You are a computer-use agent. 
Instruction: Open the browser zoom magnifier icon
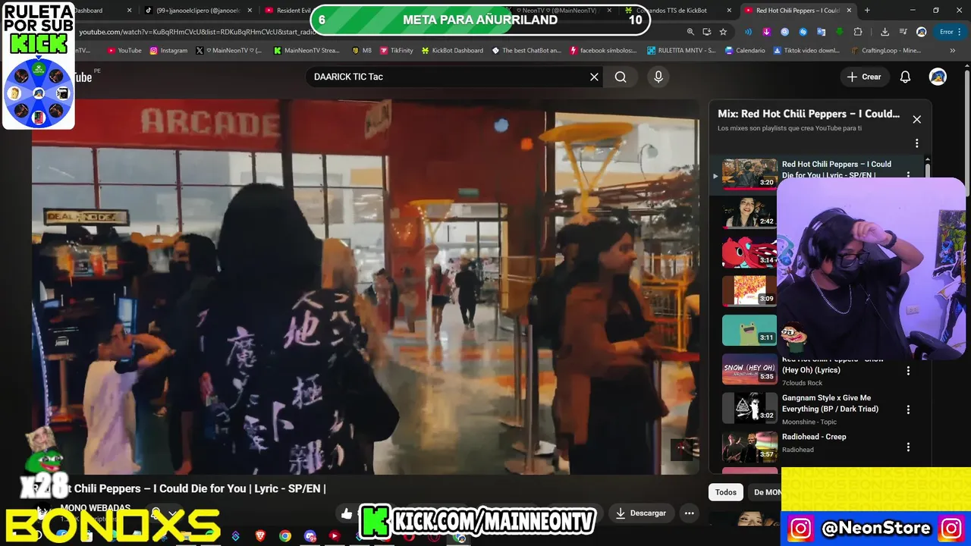tap(690, 32)
